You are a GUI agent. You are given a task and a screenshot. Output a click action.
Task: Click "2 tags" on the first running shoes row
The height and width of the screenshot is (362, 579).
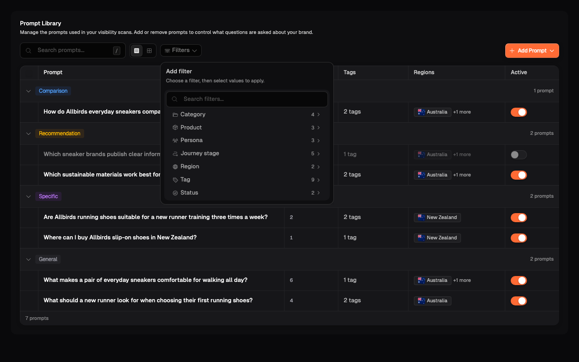click(352, 300)
